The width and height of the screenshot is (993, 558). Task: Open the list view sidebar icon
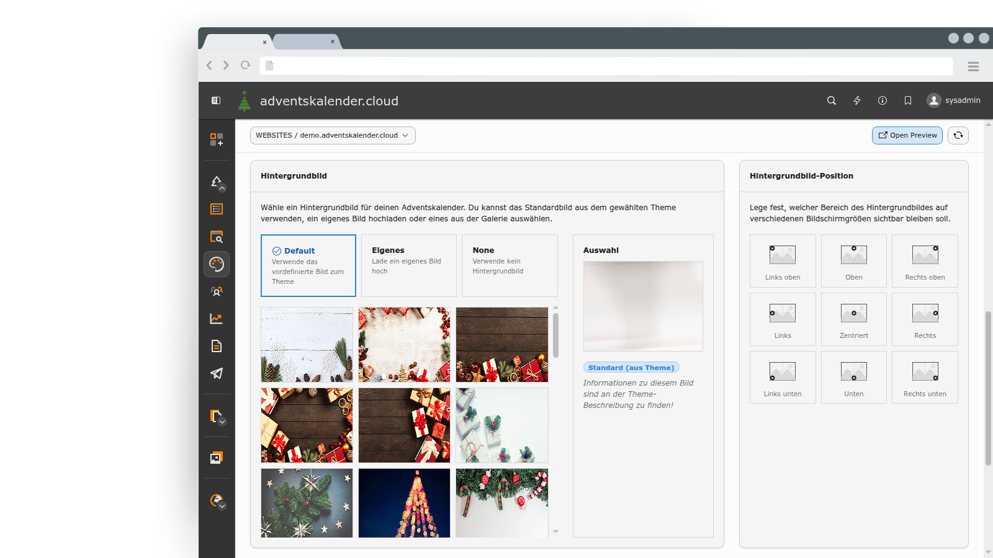(x=217, y=209)
